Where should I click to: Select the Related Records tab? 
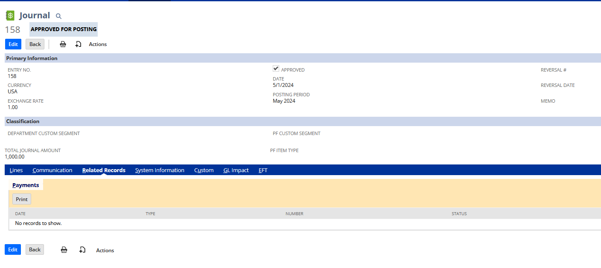104,170
